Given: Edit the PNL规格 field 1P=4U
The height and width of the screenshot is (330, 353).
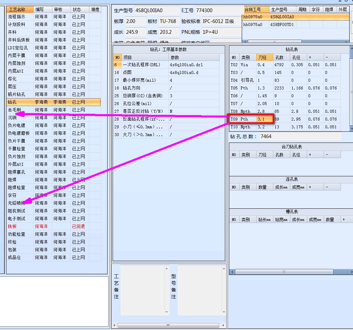Looking at the screenshot, I should pos(222,32).
